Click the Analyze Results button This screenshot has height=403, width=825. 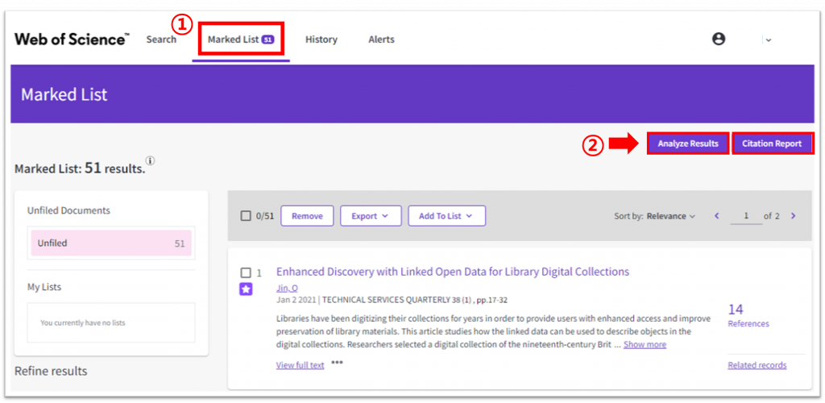[687, 143]
